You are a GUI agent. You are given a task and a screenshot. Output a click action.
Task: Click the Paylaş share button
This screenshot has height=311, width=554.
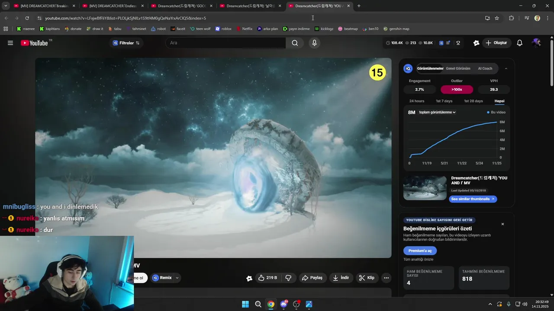312,278
